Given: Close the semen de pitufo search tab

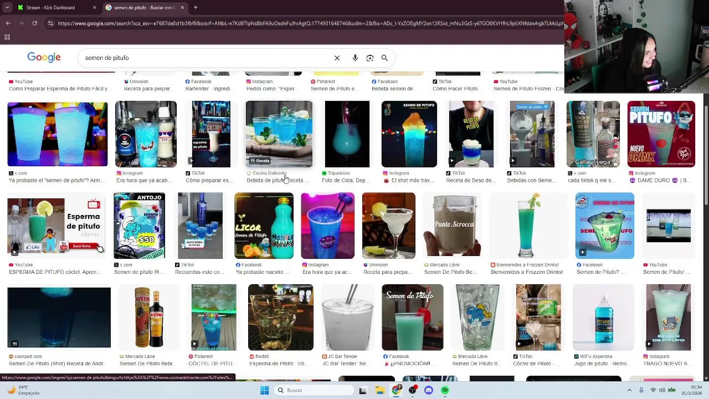Looking at the screenshot, I should 182,8.
